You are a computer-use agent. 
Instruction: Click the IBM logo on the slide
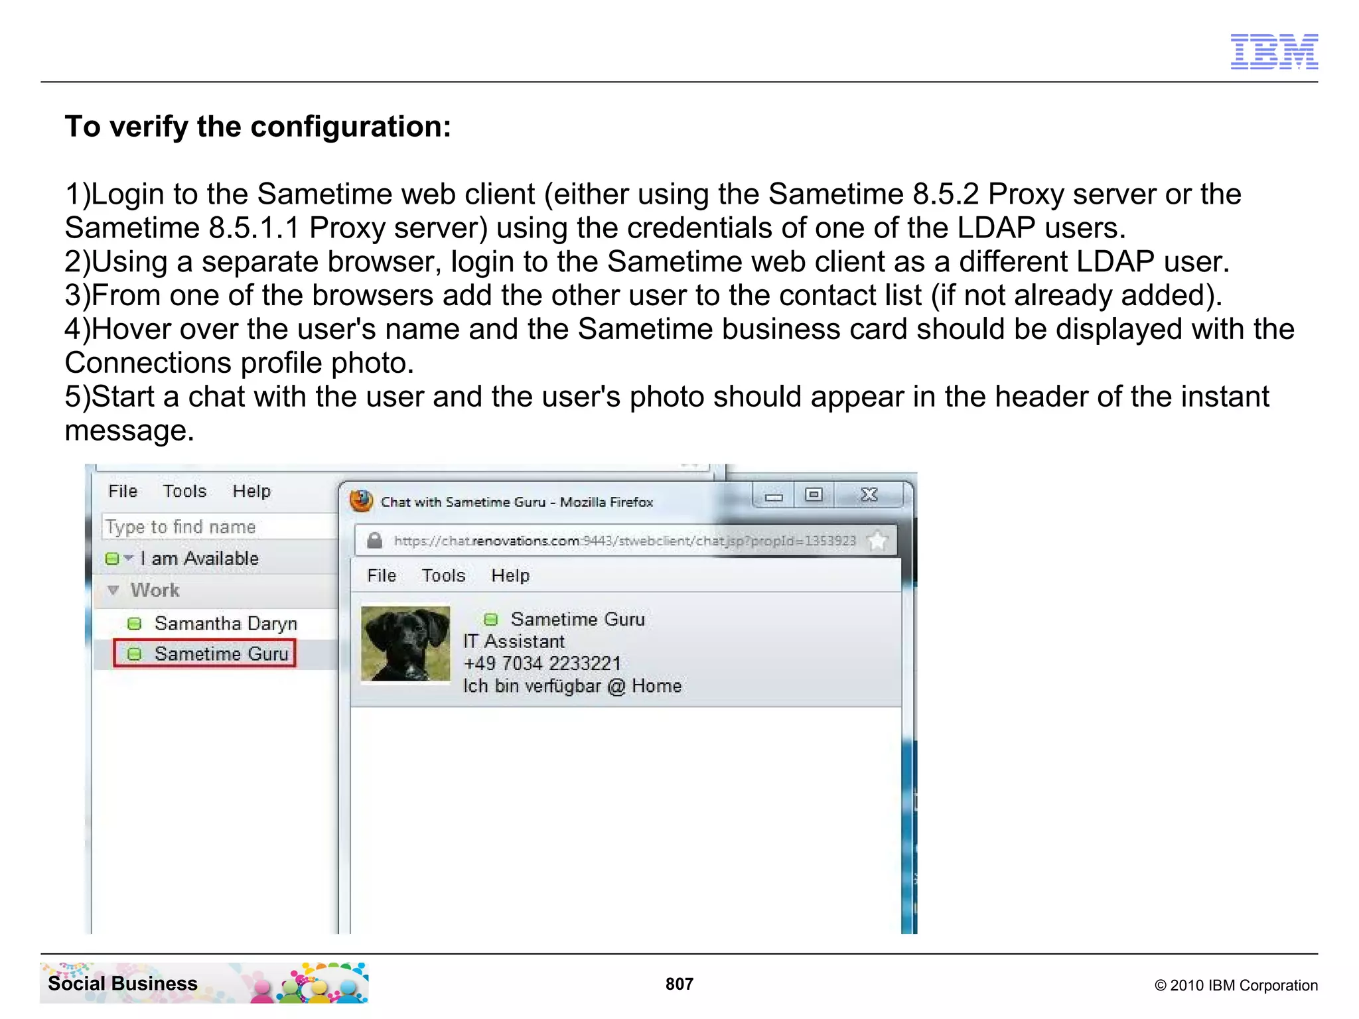1274,51
